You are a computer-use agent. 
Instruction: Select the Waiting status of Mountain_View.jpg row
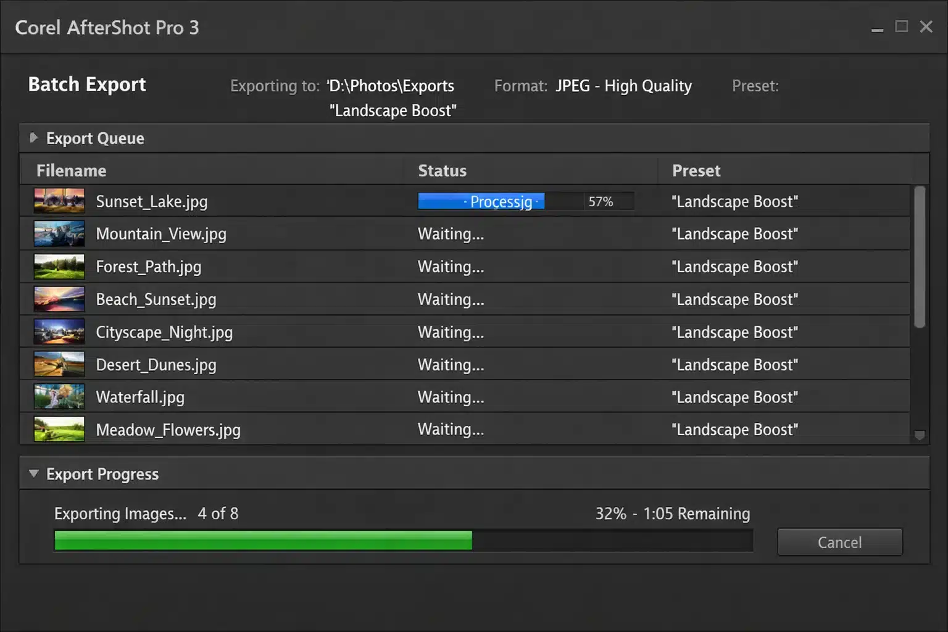(451, 233)
